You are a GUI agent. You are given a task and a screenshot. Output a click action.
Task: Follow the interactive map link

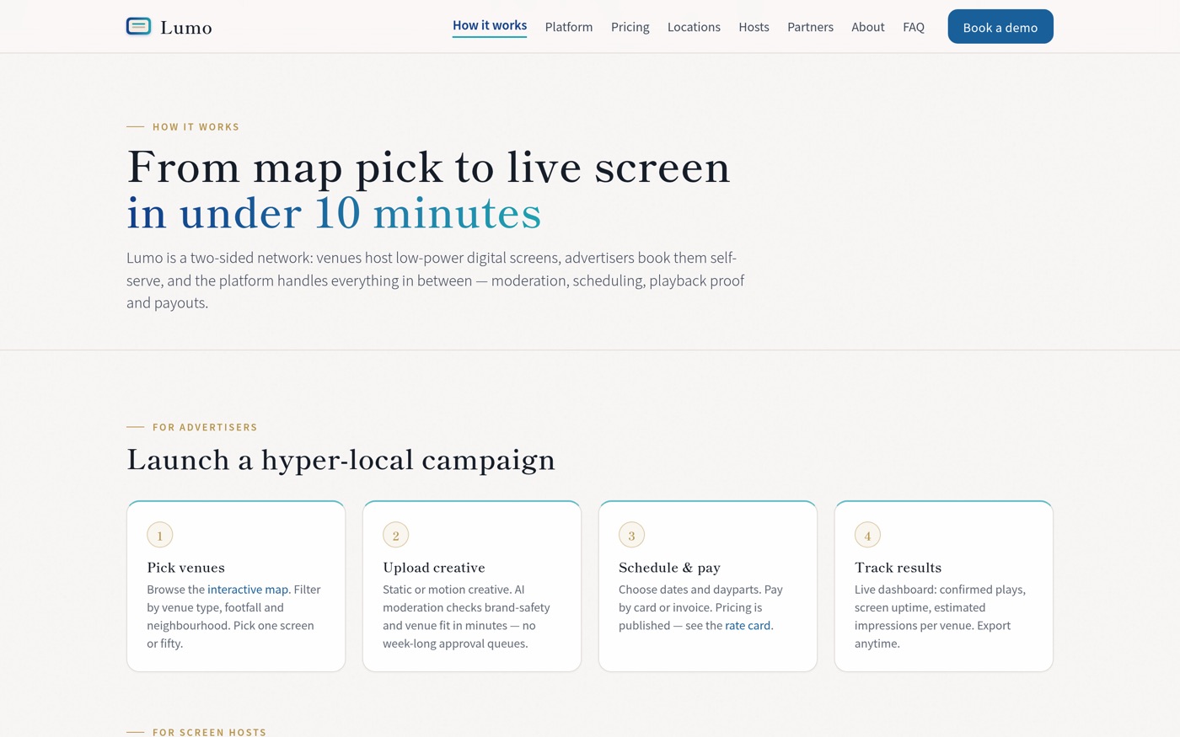click(x=248, y=590)
